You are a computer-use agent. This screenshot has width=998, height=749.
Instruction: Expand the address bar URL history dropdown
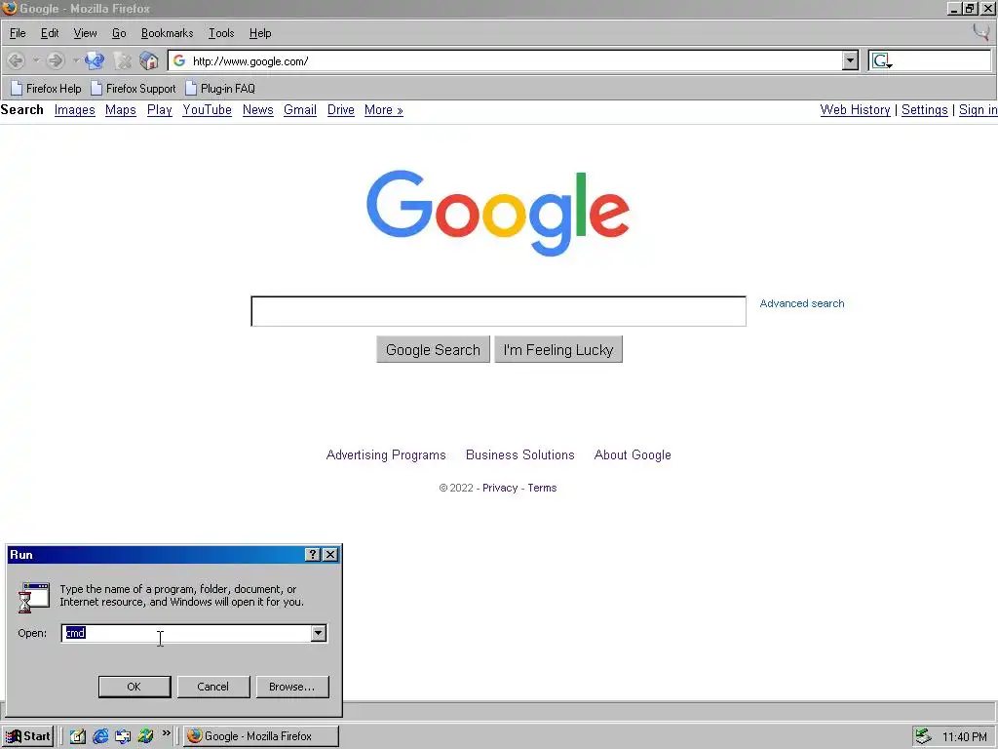click(850, 60)
